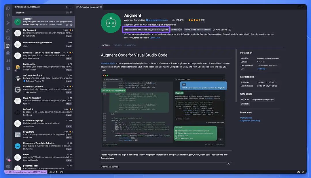
Task: Open the Search view in the activity bar
Action: coord(8,16)
